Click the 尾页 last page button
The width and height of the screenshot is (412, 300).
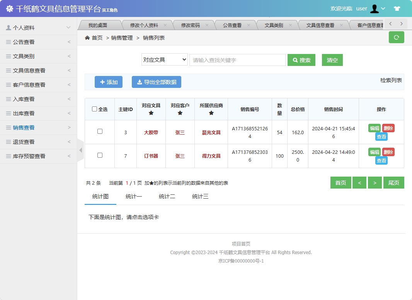393,182
